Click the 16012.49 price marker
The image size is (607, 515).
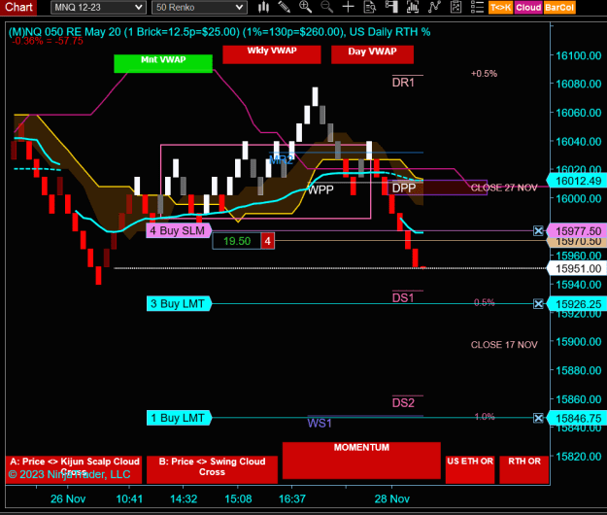click(x=576, y=181)
